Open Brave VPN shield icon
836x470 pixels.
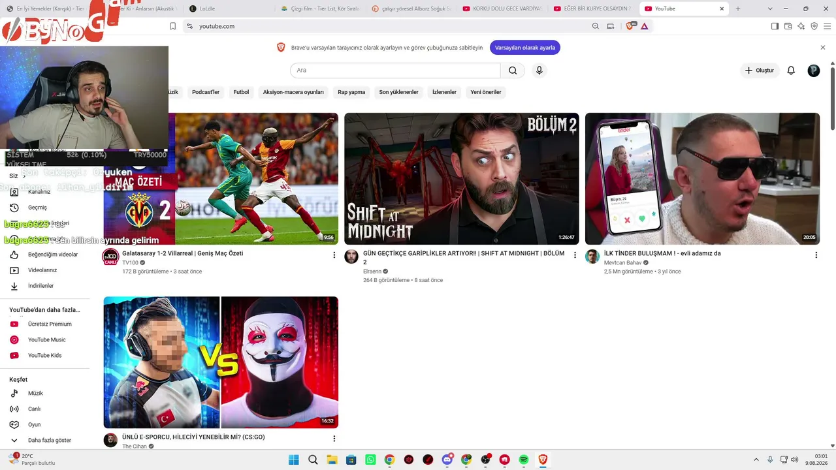(814, 26)
